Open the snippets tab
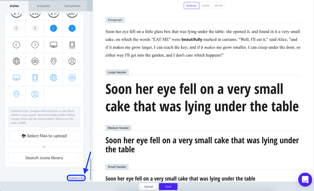Viewport: 314px width, 191px height. [43, 6]
